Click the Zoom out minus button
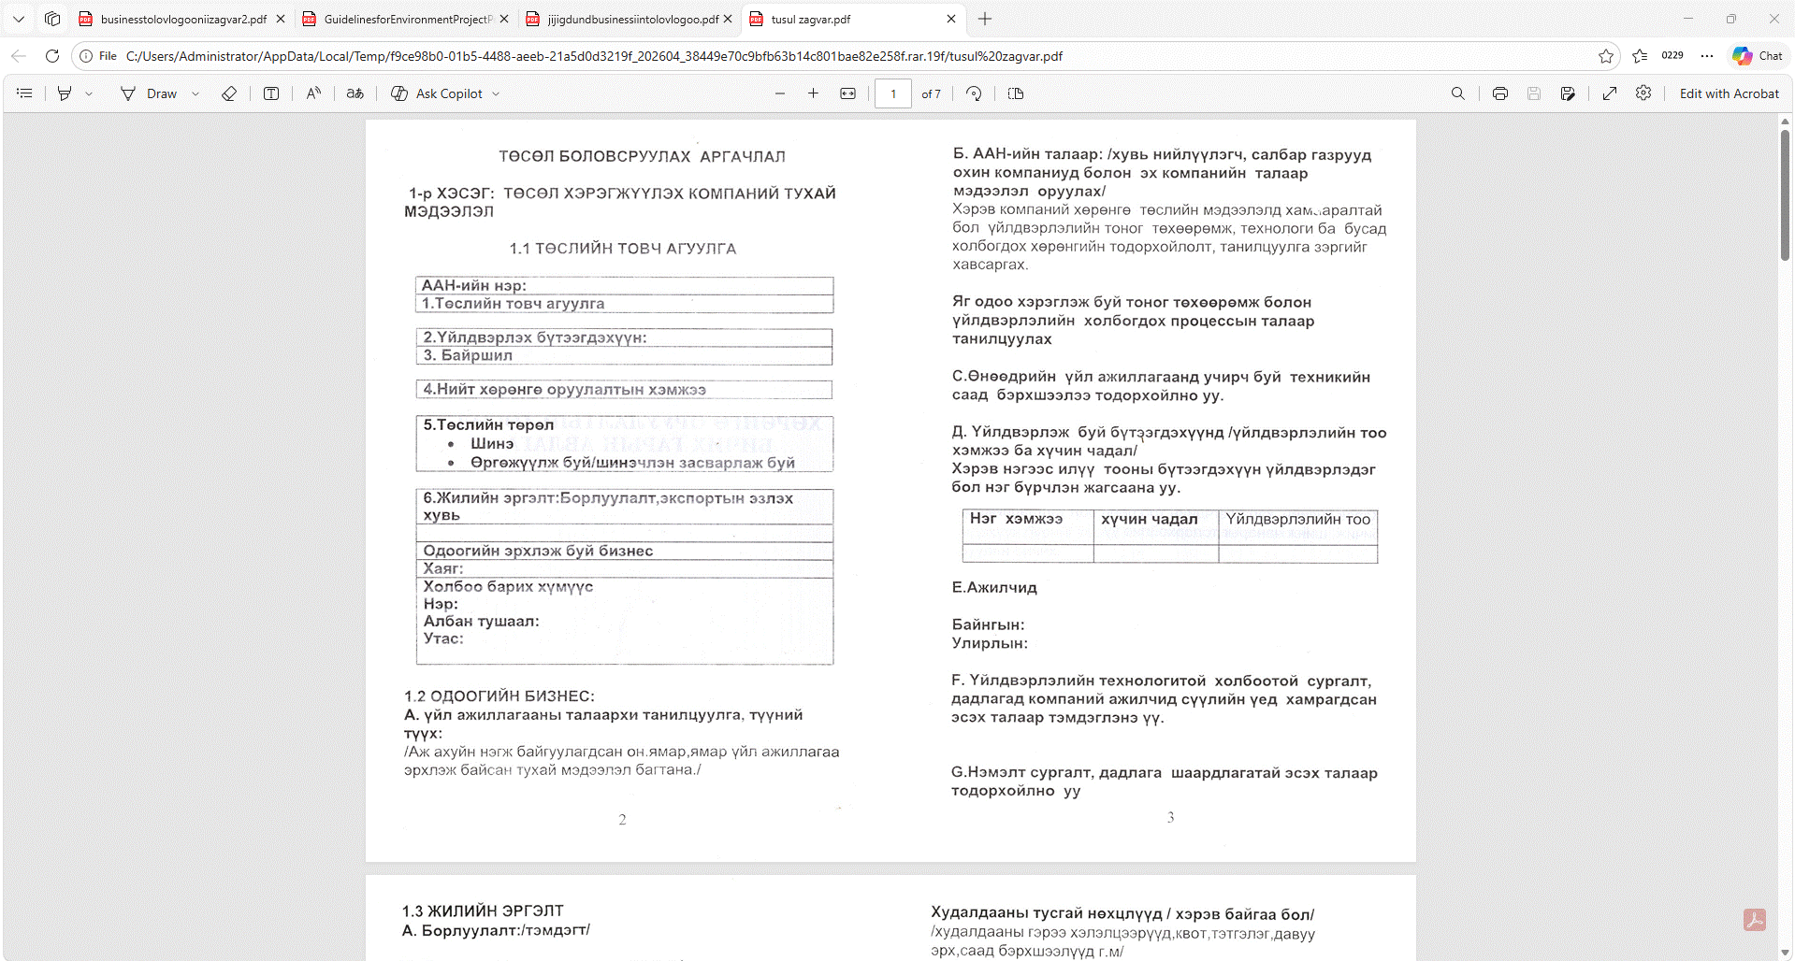This screenshot has width=1795, height=961. pos(780,93)
